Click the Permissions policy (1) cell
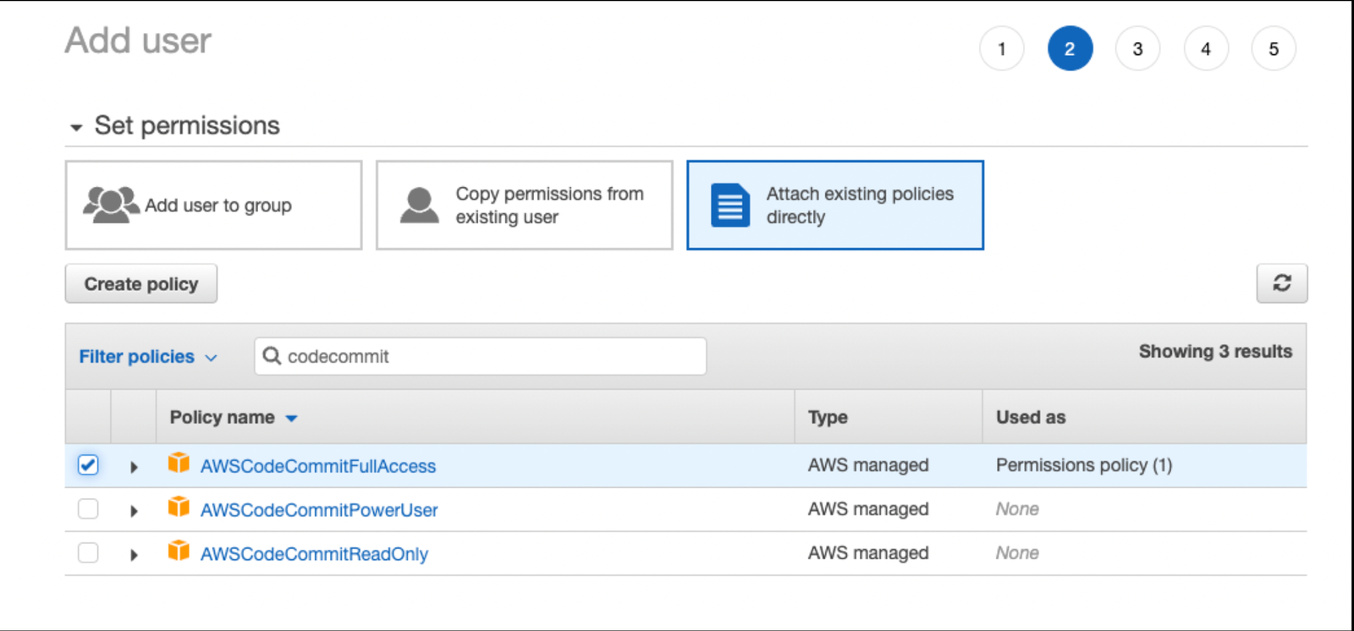 coord(1084,465)
